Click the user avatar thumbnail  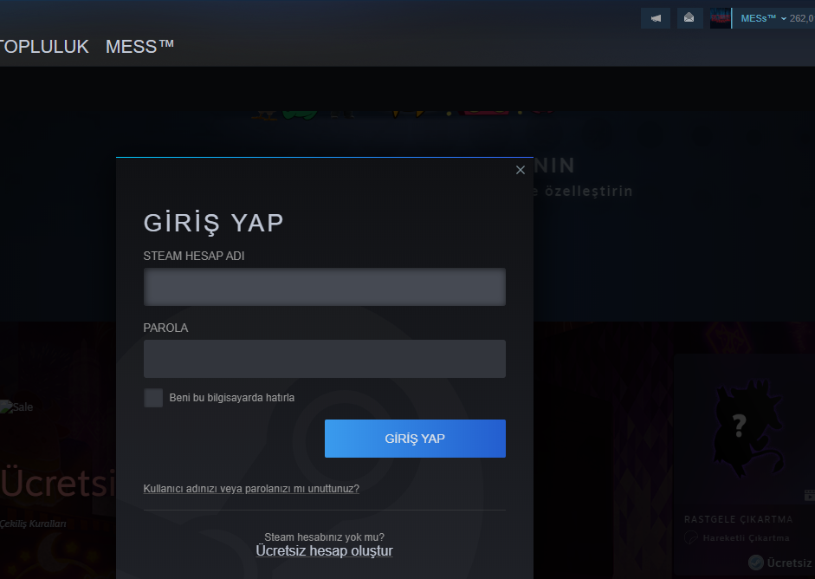tap(721, 18)
